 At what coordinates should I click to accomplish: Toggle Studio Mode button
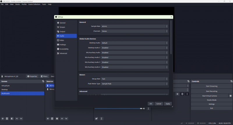(212, 100)
